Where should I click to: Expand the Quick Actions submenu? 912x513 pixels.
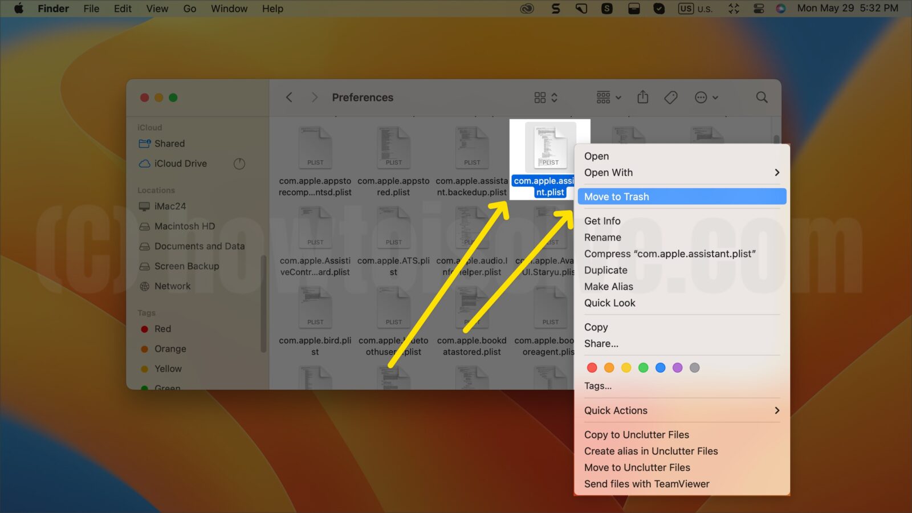(682, 410)
